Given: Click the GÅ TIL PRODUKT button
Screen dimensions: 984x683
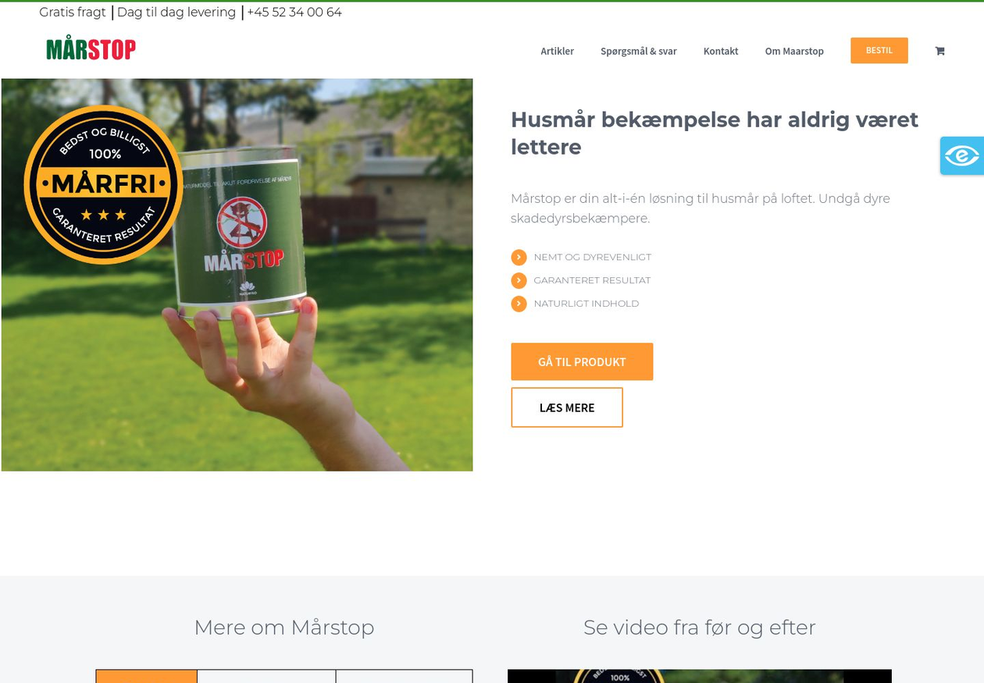Looking at the screenshot, I should pos(582,361).
